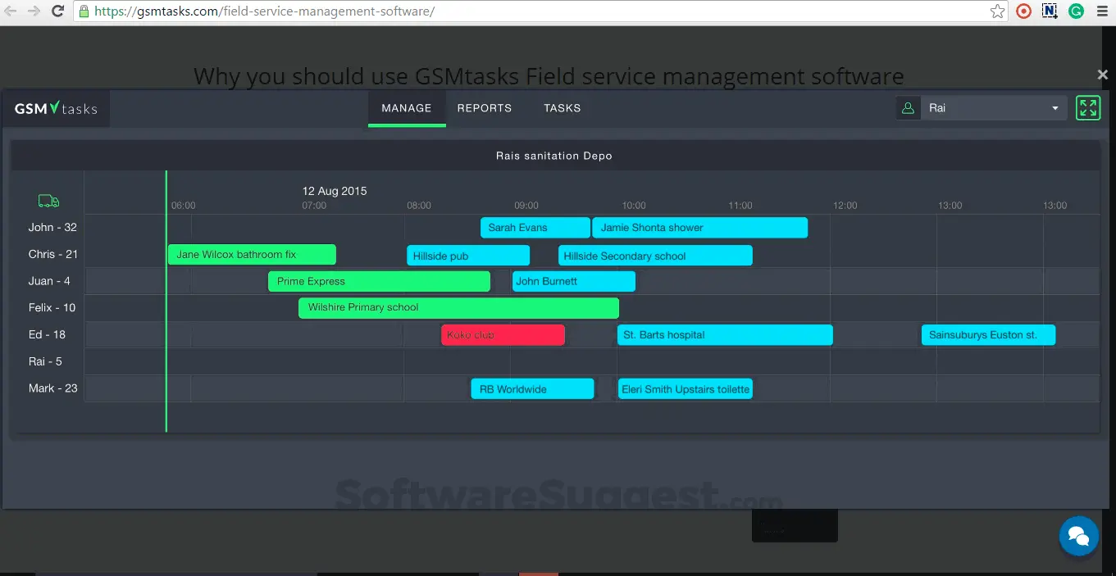Open the Chrome menu hamburger icon
The image size is (1116, 576).
(1102, 11)
